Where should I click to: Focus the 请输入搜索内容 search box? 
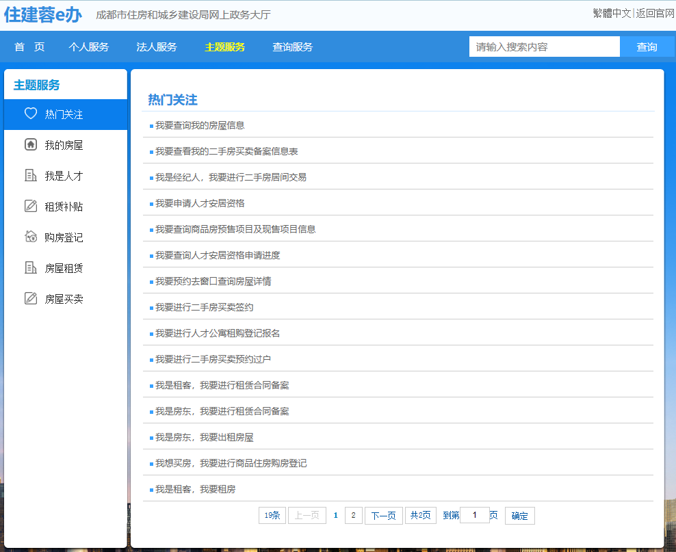[545, 47]
